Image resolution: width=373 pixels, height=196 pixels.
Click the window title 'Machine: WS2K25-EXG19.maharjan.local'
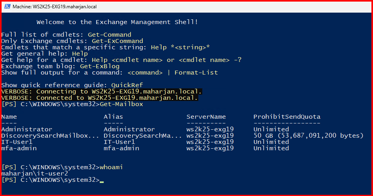point(54,7)
